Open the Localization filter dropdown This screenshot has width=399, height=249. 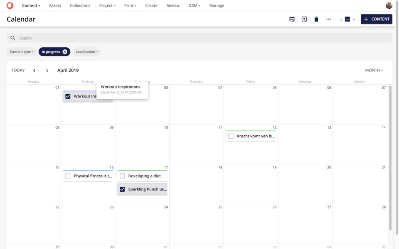(86, 51)
